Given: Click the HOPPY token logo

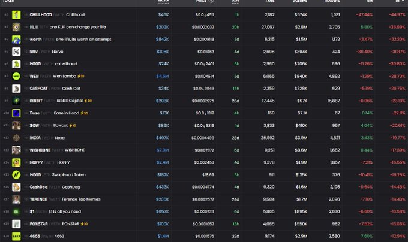Looking at the screenshot, I should (16, 162).
